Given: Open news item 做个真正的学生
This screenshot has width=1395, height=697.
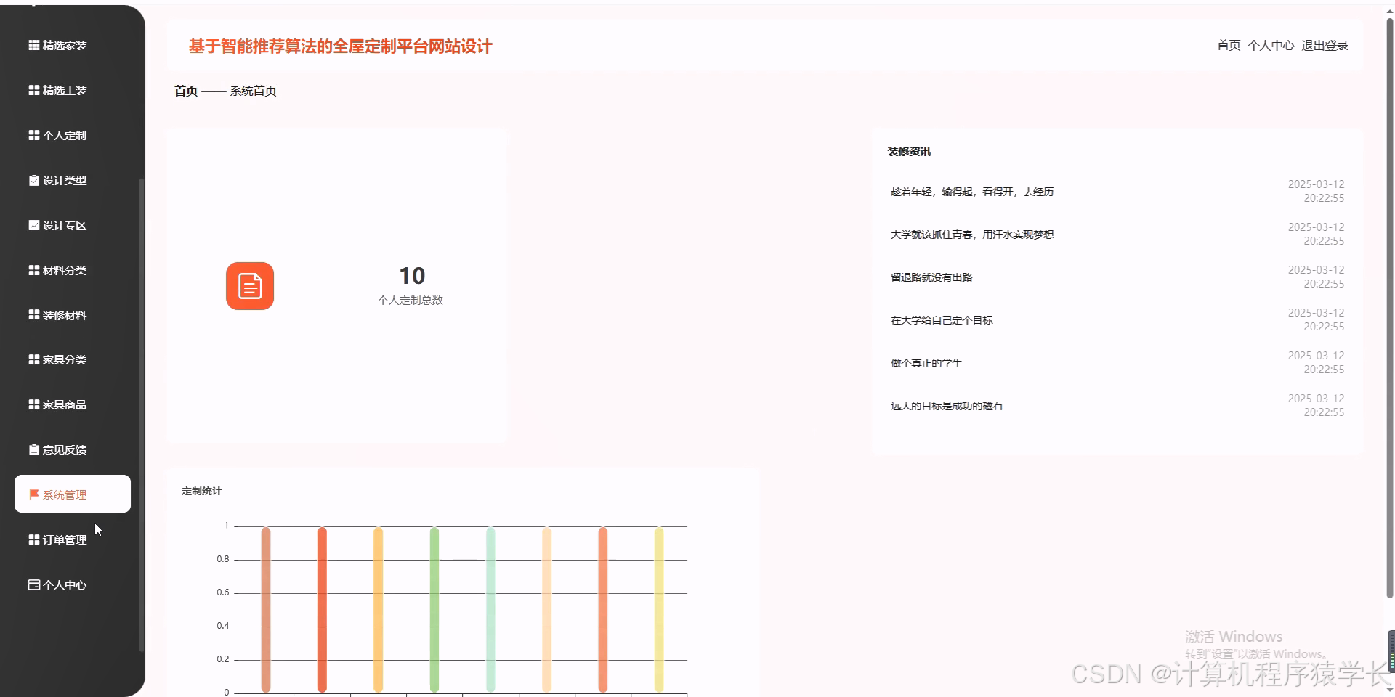Looking at the screenshot, I should coord(926,363).
